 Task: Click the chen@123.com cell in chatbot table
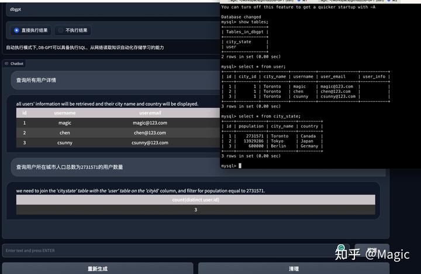coord(150,133)
